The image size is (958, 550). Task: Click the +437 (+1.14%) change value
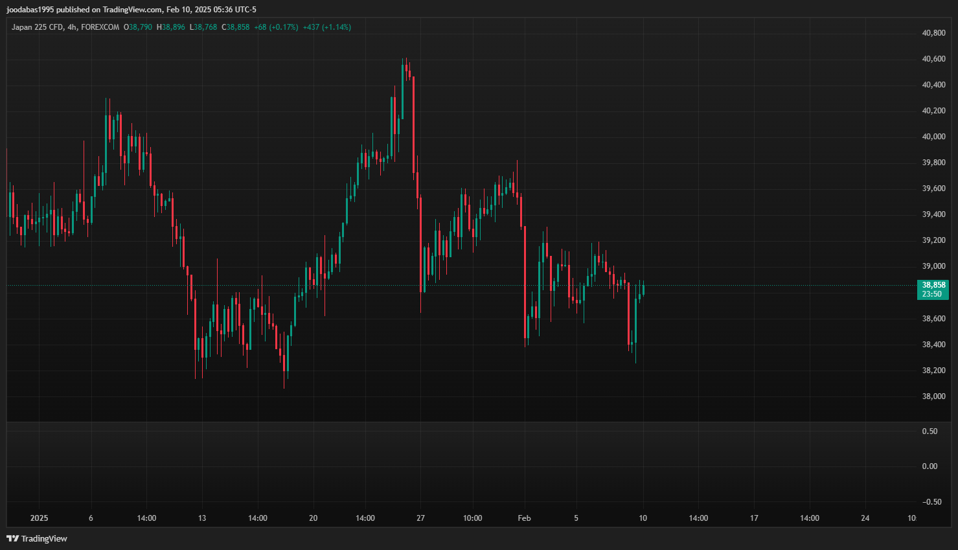pyautogui.click(x=327, y=27)
